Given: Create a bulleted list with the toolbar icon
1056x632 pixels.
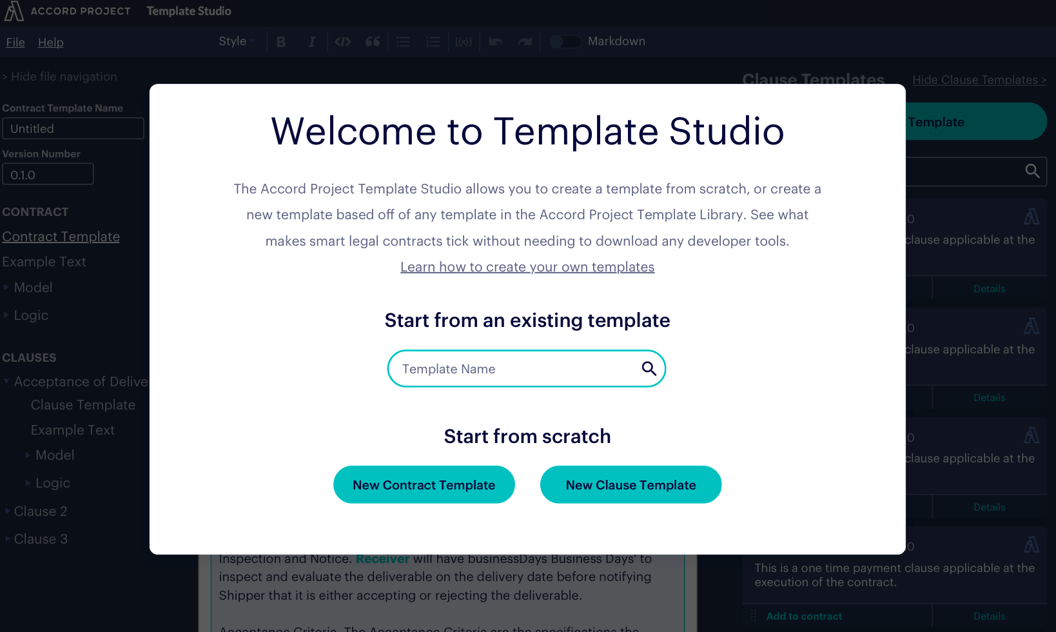Looking at the screenshot, I should [x=403, y=42].
